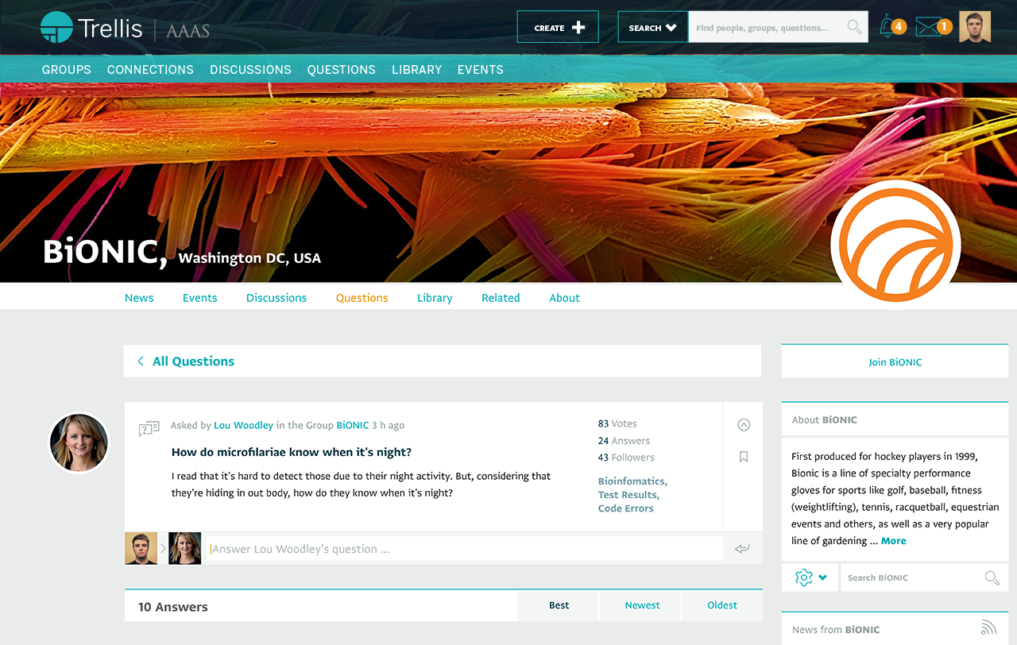The width and height of the screenshot is (1017, 645).
Task: Open the gear settings dropdown for BiONIC
Action: pos(810,577)
